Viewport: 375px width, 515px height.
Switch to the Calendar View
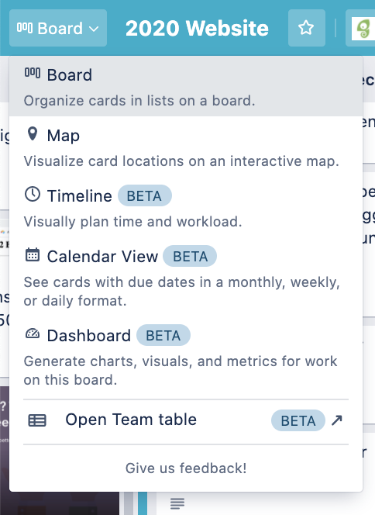(x=186, y=278)
